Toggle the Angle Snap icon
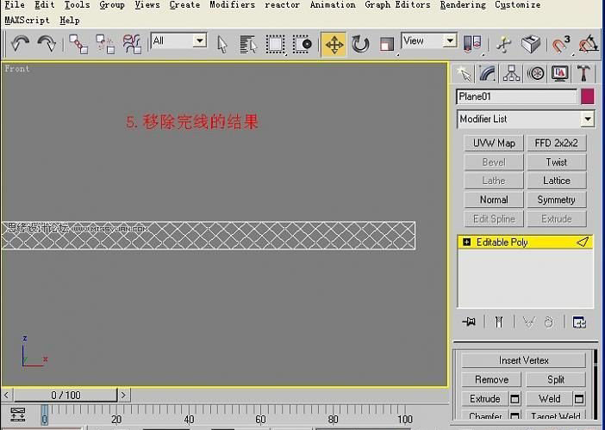605x430 pixels. point(589,44)
